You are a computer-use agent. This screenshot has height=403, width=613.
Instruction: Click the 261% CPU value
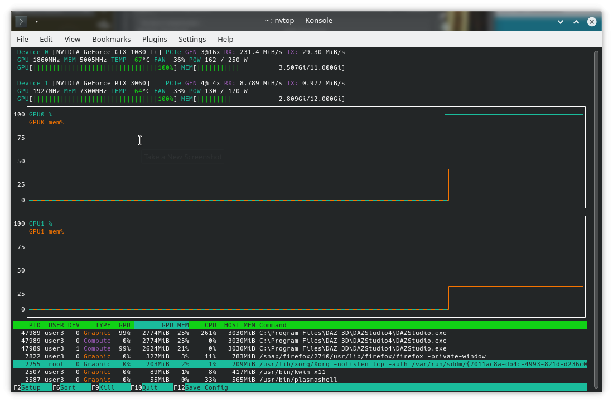coord(209,333)
